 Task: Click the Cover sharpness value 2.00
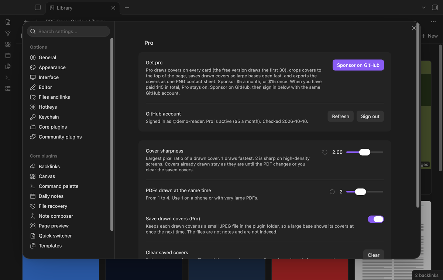337,152
